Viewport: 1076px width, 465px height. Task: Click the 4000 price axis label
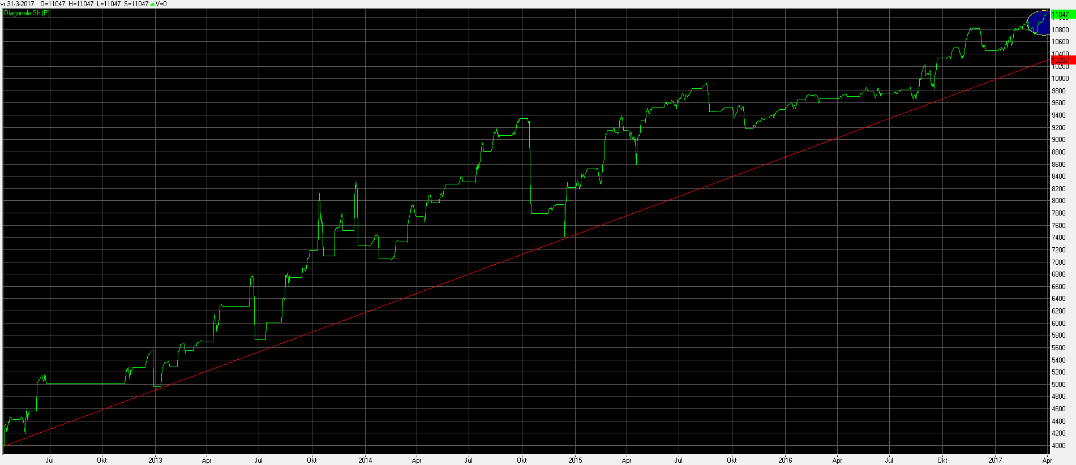(x=1058, y=445)
